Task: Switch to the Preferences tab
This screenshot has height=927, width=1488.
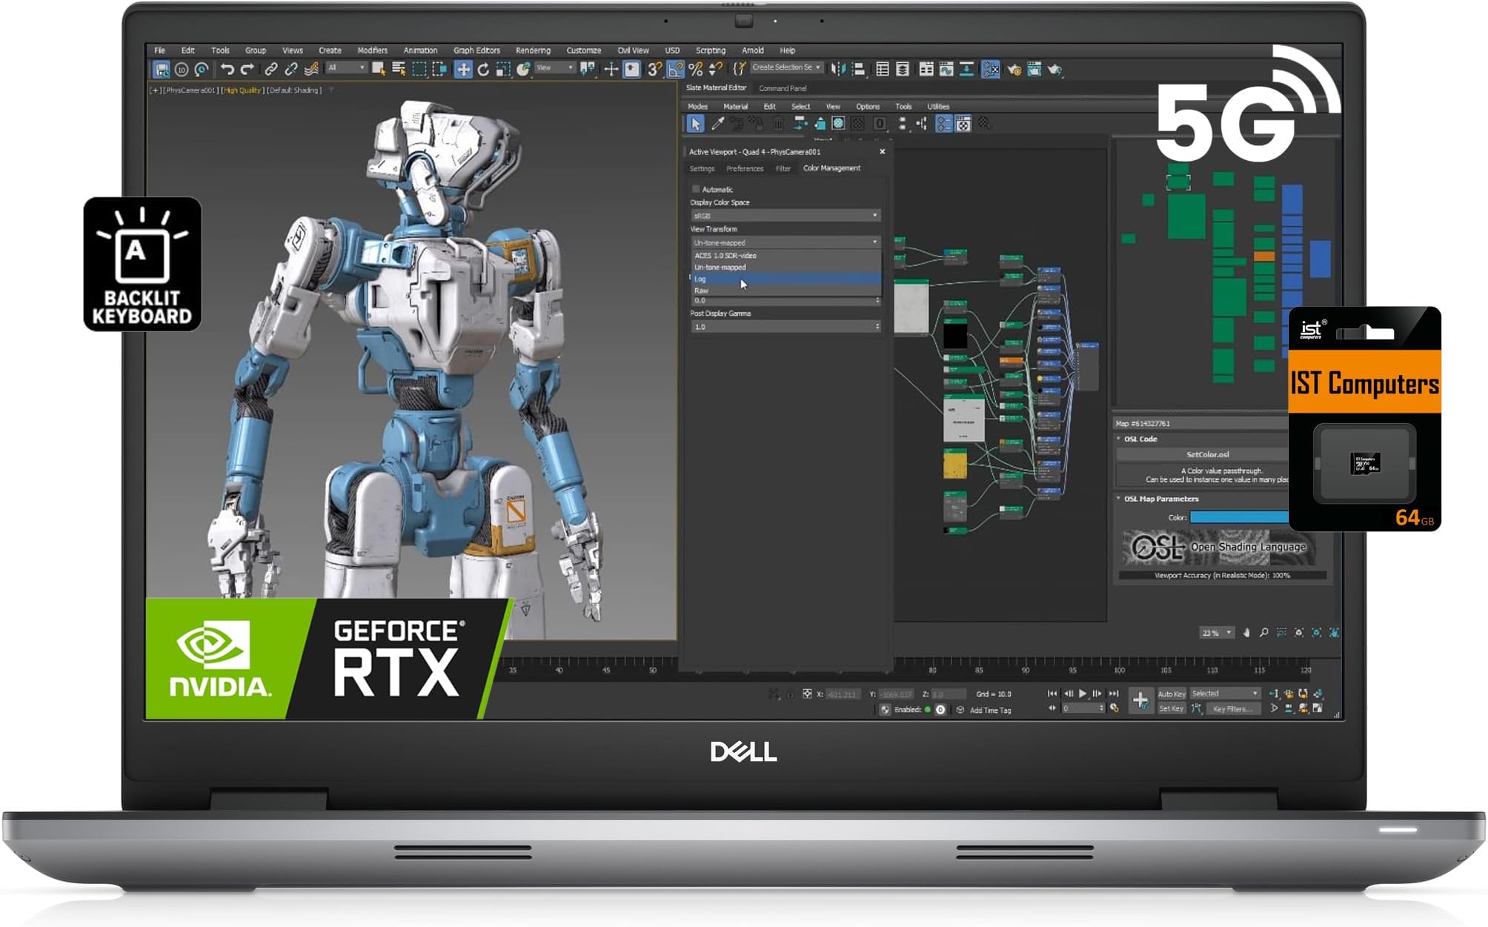Action: (x=744, y=169)
